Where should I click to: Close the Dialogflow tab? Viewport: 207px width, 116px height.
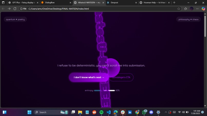(x=70, y=3)
